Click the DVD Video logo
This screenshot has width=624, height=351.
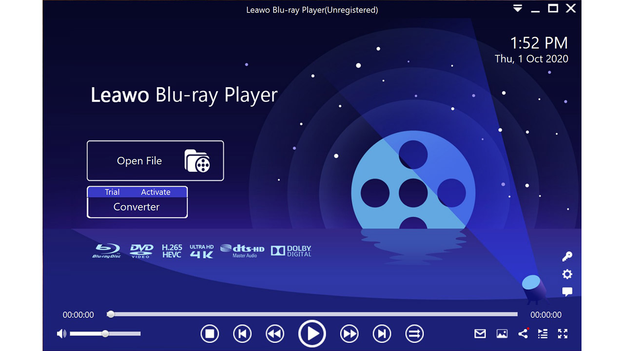pos(141,252)
